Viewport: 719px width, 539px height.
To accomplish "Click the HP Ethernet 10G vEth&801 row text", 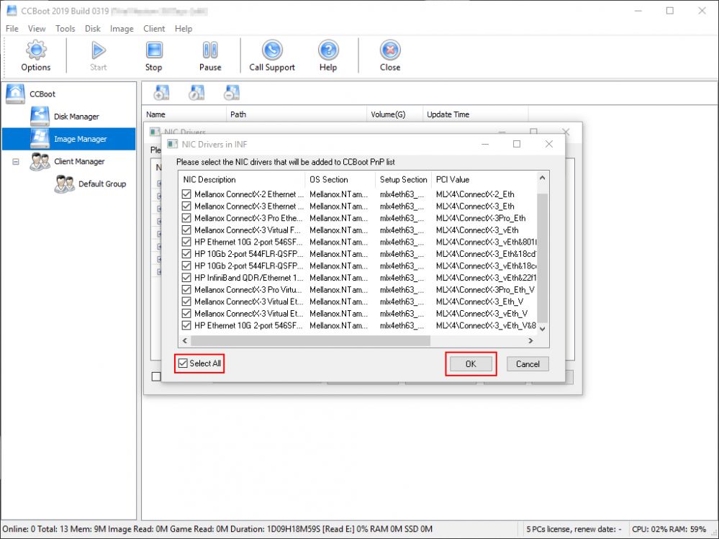I will coord(248,242).
